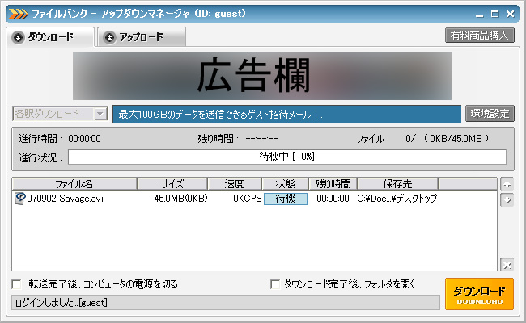Click size value 45.0MB(0KB)
Screen dimensions: 526x323
pos(180,199)
